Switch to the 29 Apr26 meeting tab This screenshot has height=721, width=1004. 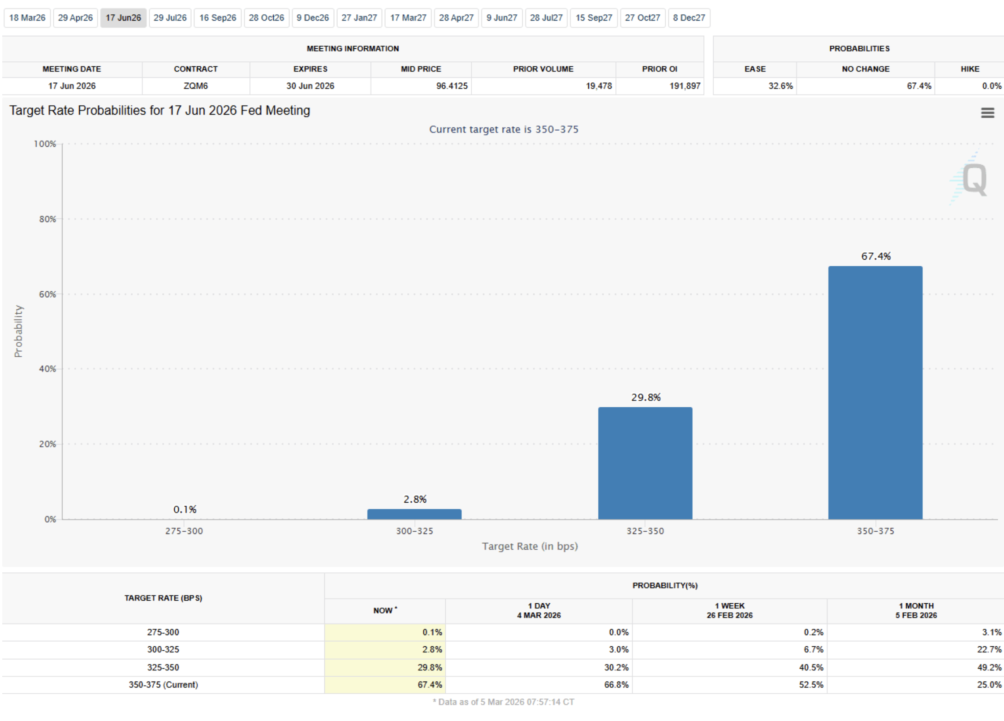[75, 18]
